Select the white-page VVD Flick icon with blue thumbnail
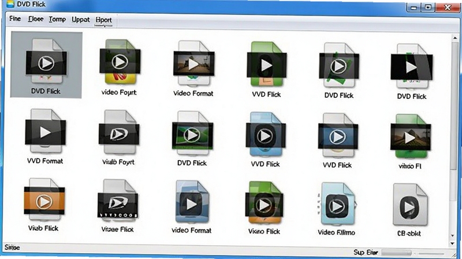 coord(338,136)
